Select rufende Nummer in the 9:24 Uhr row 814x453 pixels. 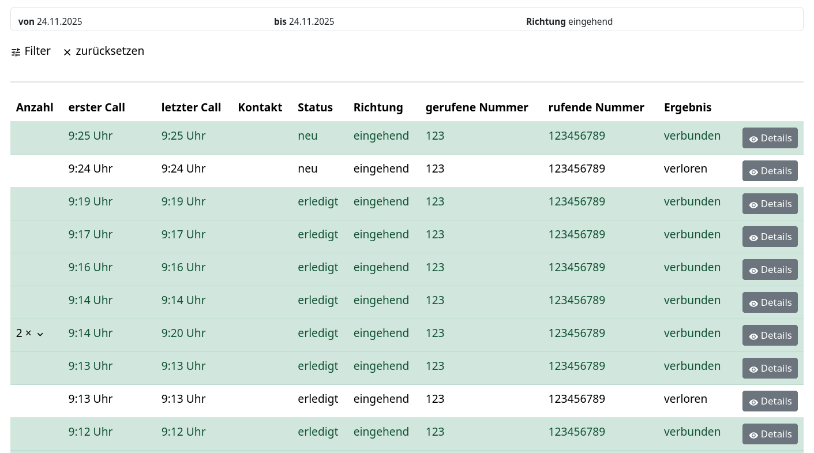pos(576,169)
